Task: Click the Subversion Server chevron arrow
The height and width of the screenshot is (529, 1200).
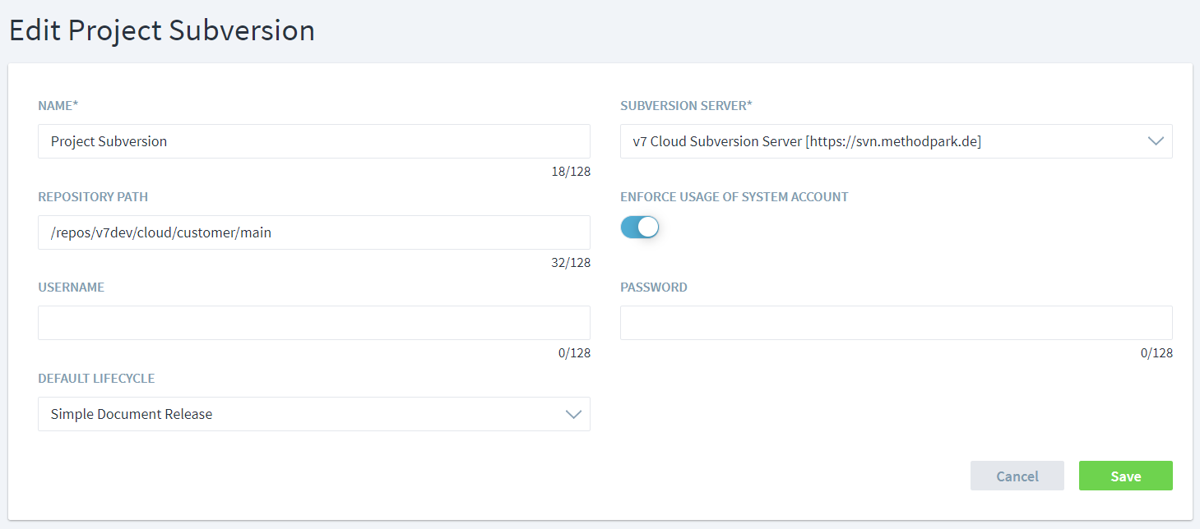Action: point(1156,141)
